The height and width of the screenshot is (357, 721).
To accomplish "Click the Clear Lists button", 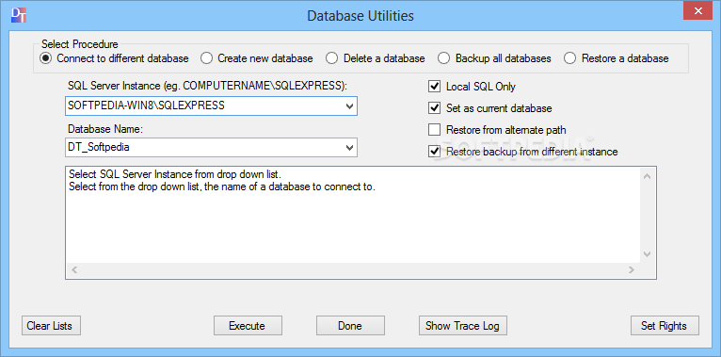I will [51, 326].
